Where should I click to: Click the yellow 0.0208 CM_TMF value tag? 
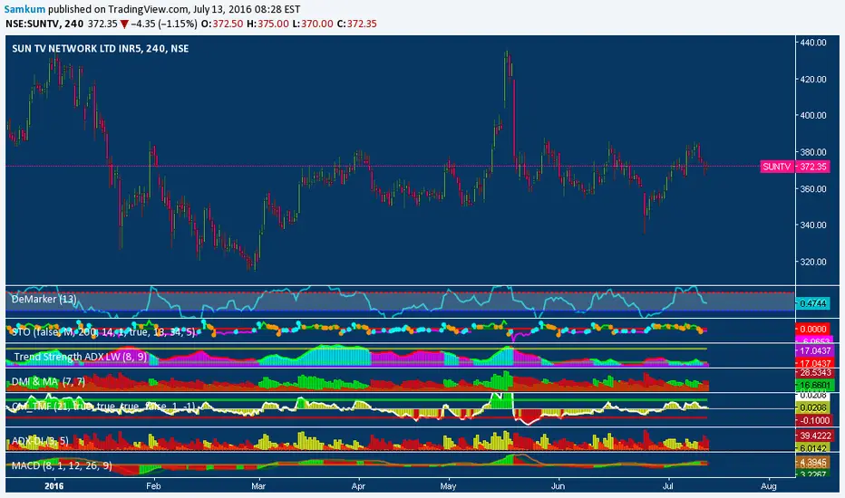813,408
